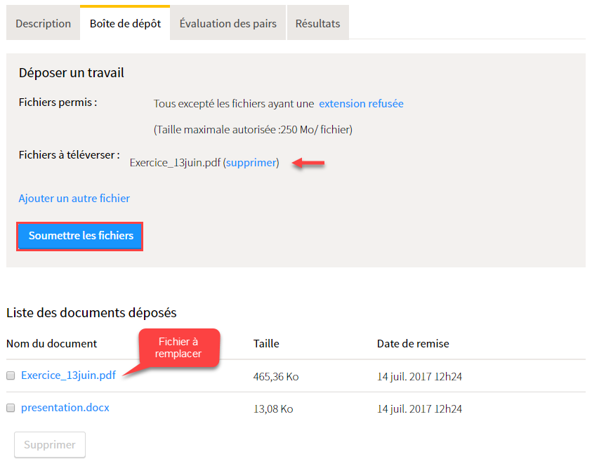Check the Exercice_13juin.pdf checkbox
Image resolution: width=592 pixels, height=466 pixels.
click(11, 375)
